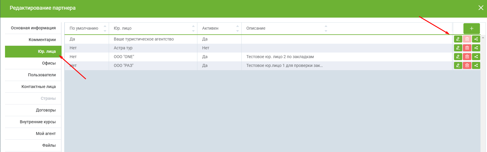This screenshot has width=487, height=152.
Task: Select the Астра тур cell
Action: [x=153, y=48]
